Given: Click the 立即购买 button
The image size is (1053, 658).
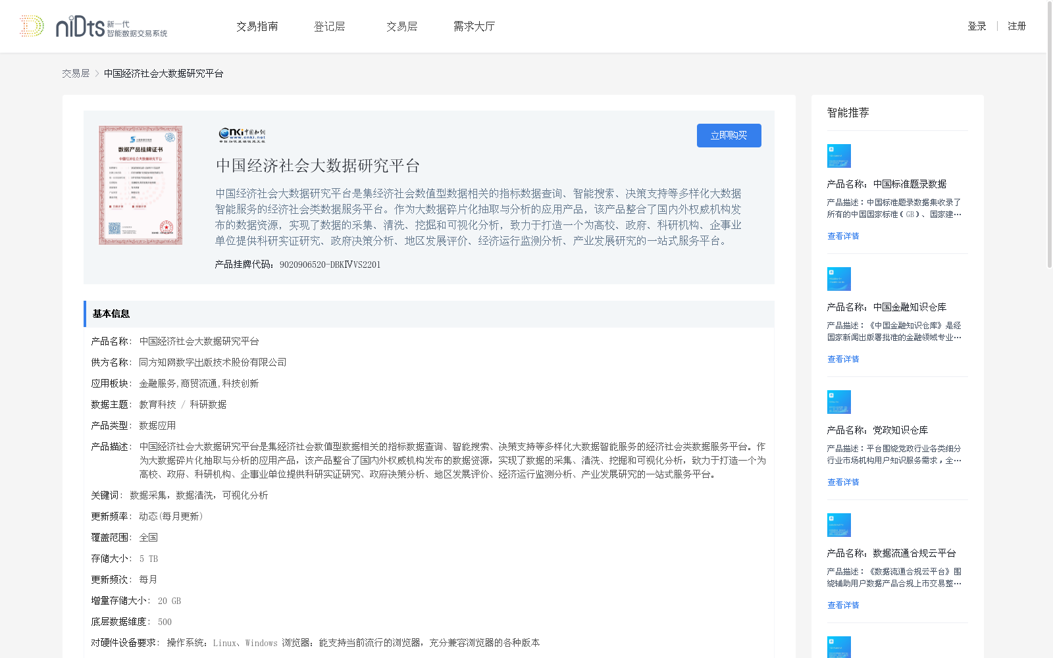Looking at the screenshot, I should click(729, 136).
